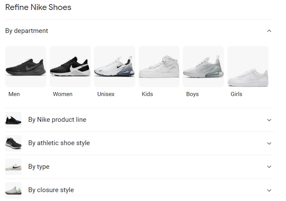Choose the Unisex white shoe image
This screenshot has height=201, width=286.
click(114, 67)
